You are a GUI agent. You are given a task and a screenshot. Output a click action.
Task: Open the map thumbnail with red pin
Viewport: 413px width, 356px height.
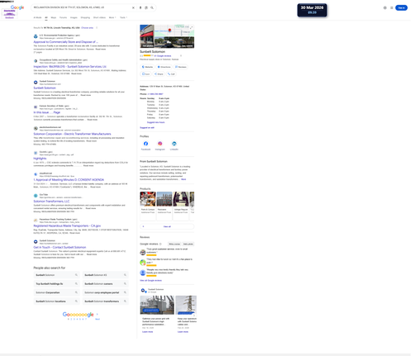(x=174, y=31)
